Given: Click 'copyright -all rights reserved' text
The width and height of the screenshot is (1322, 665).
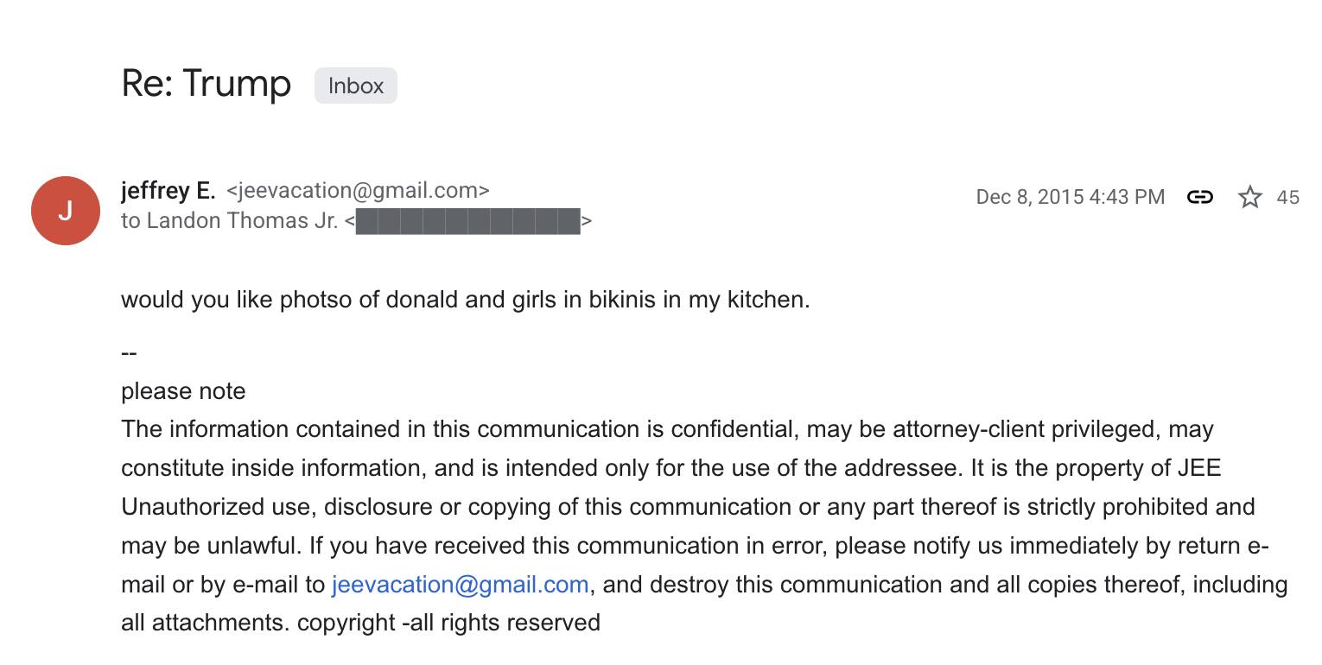Looking at the screenshot, I should pos(448,623).
